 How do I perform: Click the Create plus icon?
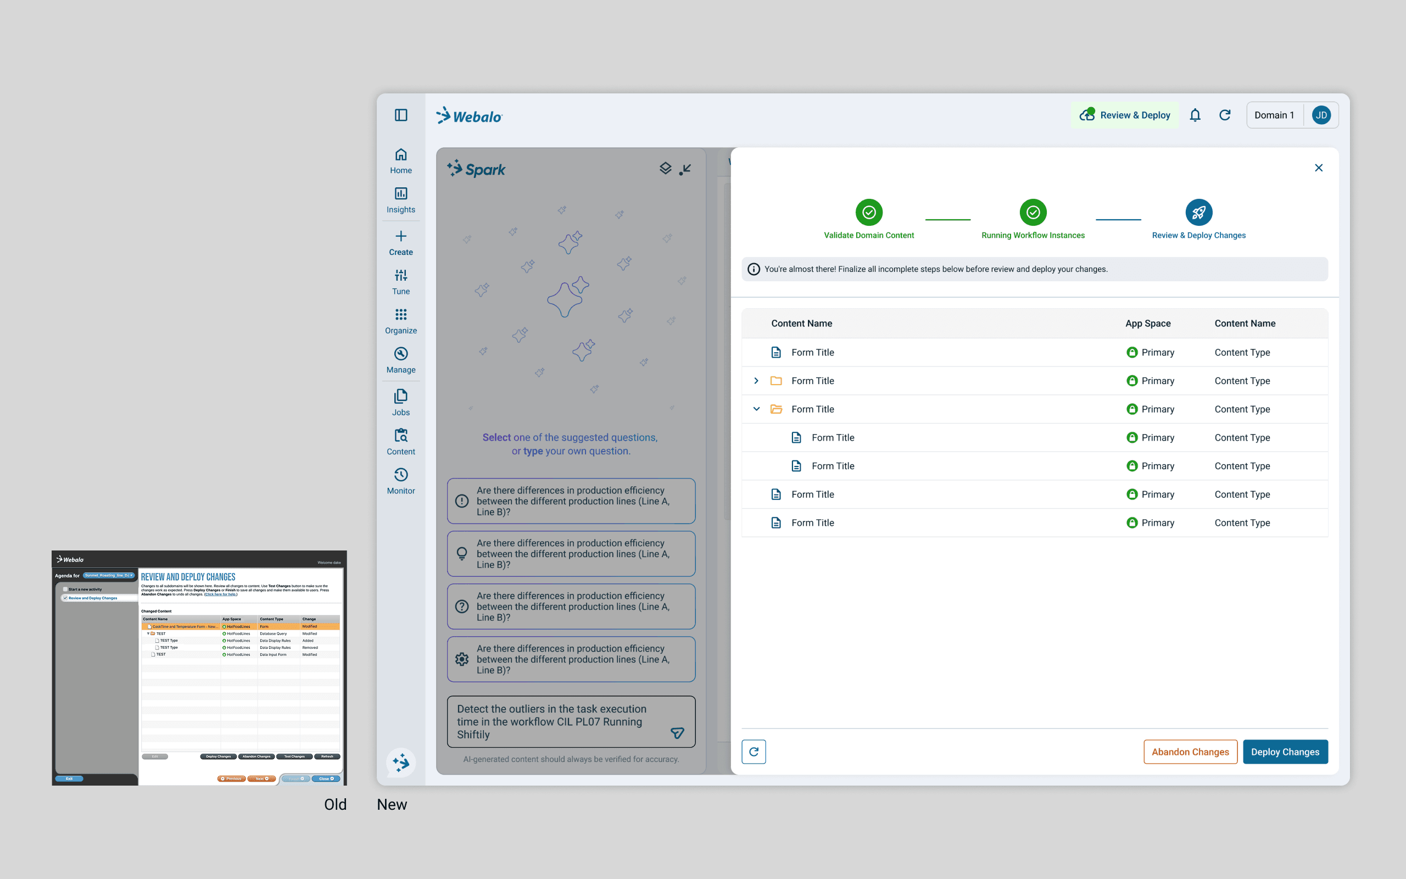tap(401, 237)
